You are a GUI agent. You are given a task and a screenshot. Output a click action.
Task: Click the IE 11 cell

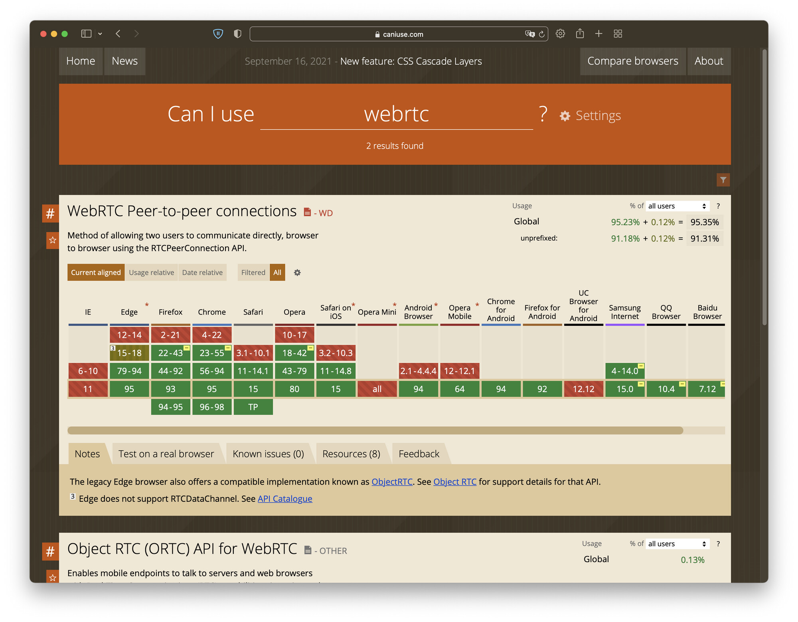(x=88, y=389)
